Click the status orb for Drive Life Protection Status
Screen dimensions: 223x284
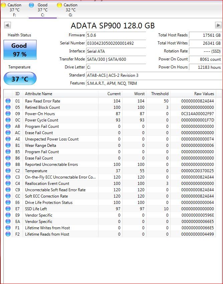click(x=8, y=202)
